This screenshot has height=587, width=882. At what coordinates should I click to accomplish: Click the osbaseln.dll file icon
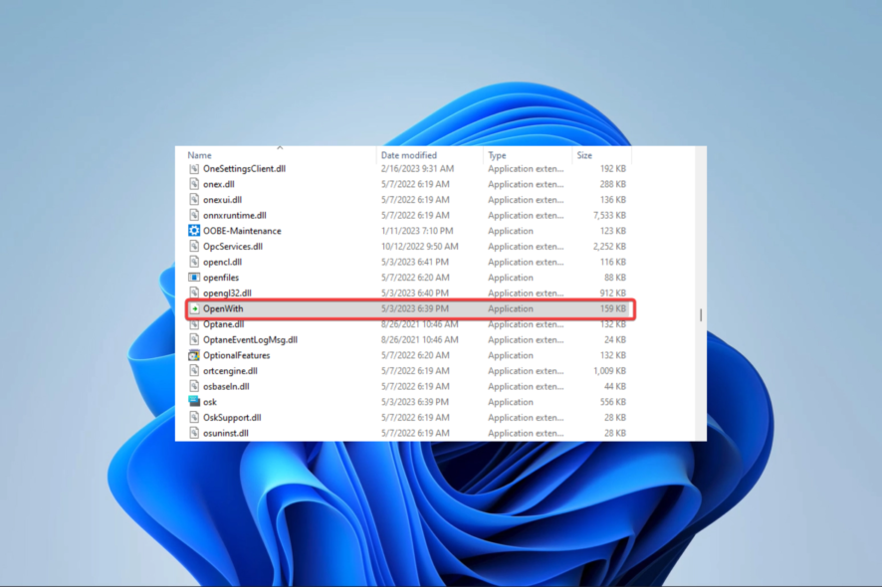[x=194, y=386]
